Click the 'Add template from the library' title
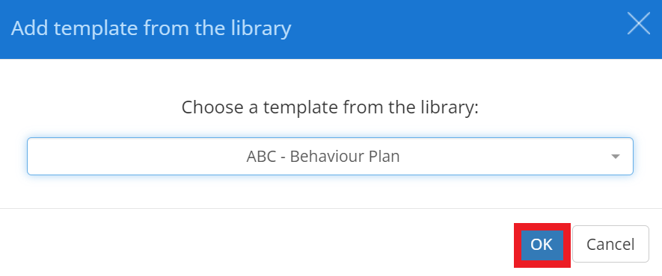 [151, 28]
